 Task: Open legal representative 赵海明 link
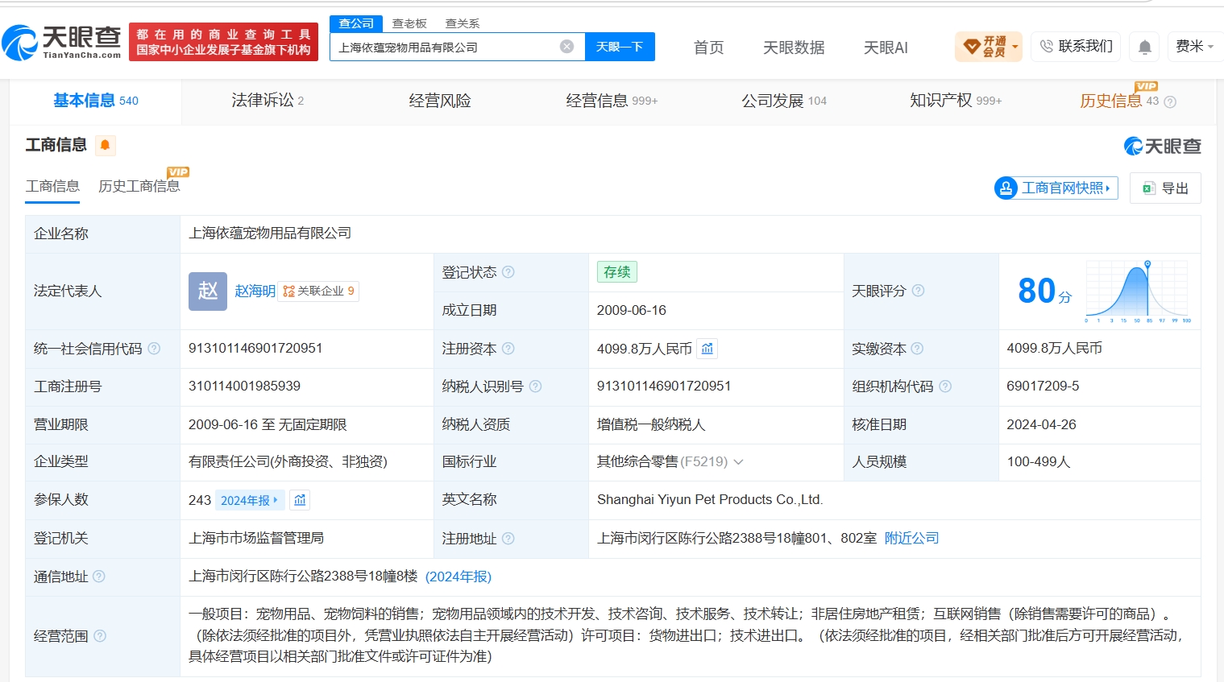click(255, 291)
